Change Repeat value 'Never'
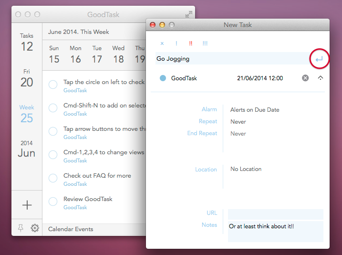This screenshot has height=255, width=342. tap(238, 122)
